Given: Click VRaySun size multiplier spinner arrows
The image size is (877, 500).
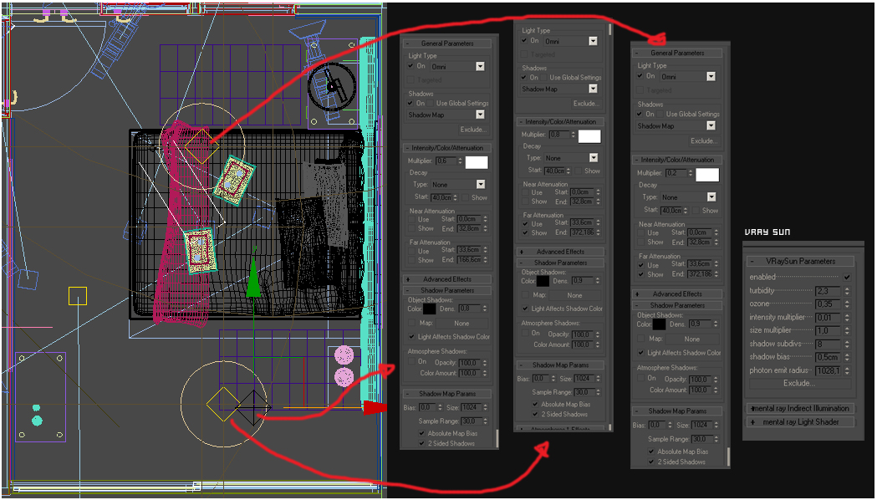Looking at the screenshot, I should click(x=847, y=330).
